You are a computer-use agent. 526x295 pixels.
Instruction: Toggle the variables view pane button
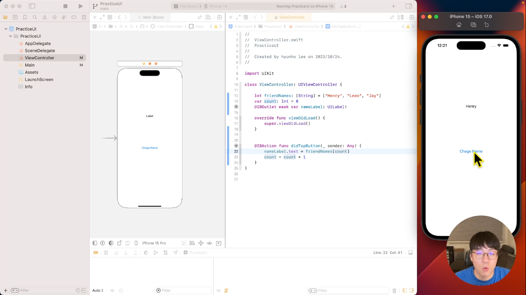click(x=404, y=290)
